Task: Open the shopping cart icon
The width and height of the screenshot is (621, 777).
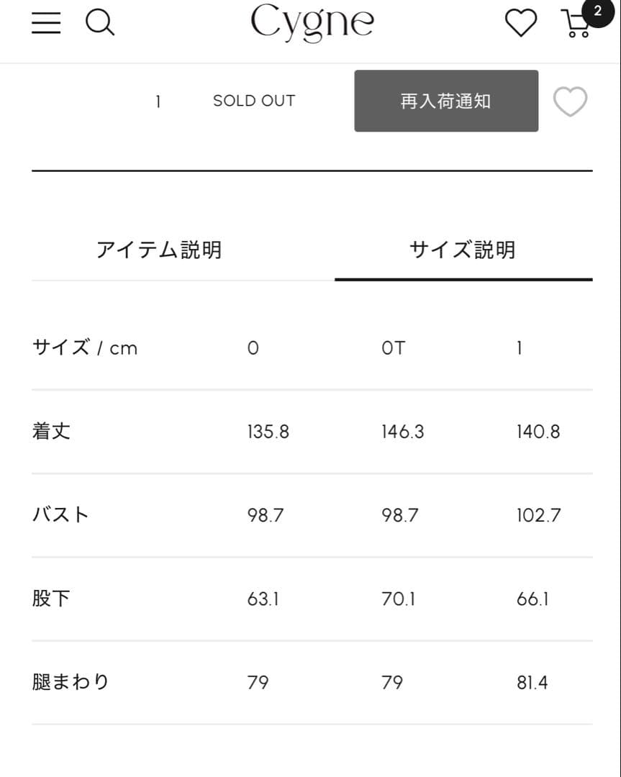Action: 576,24
